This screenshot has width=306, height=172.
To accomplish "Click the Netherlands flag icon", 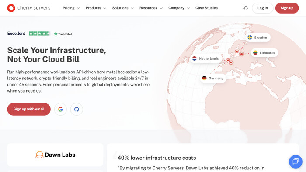I will point(195,58).
